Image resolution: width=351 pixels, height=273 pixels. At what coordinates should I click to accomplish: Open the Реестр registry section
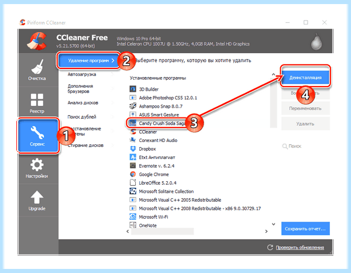[x=37, y=103]
